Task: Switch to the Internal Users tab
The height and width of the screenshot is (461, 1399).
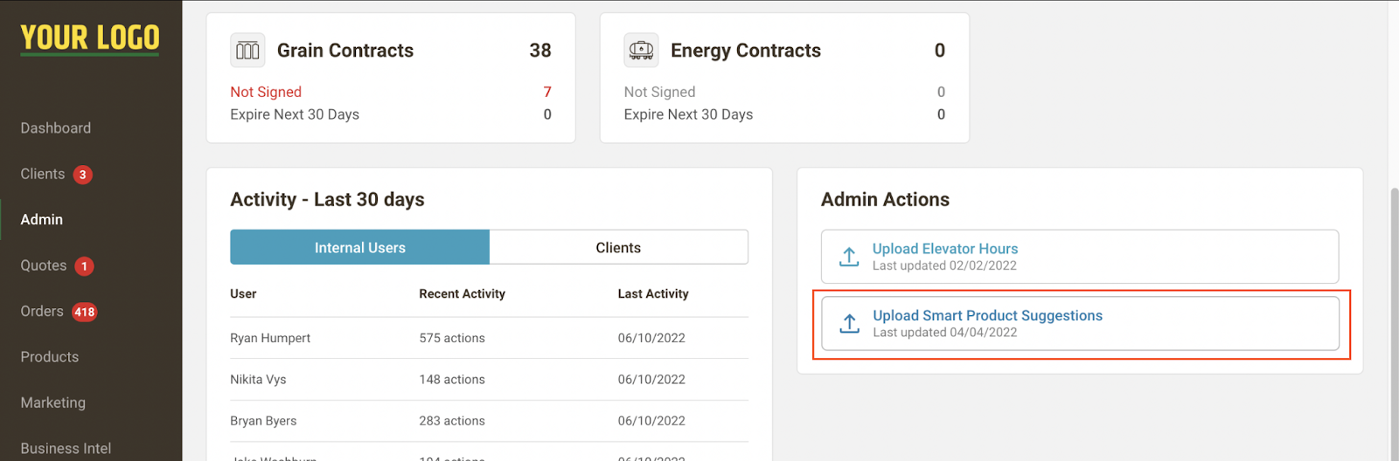Action: (359, 247)
